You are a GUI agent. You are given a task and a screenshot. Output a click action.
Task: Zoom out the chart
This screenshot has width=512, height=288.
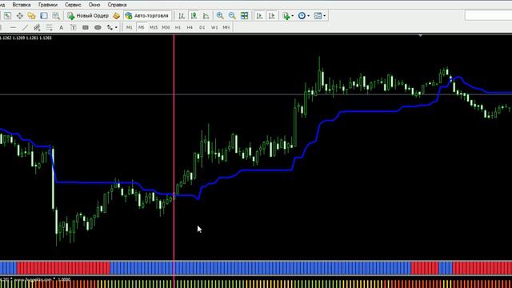[x=232, y=16]
